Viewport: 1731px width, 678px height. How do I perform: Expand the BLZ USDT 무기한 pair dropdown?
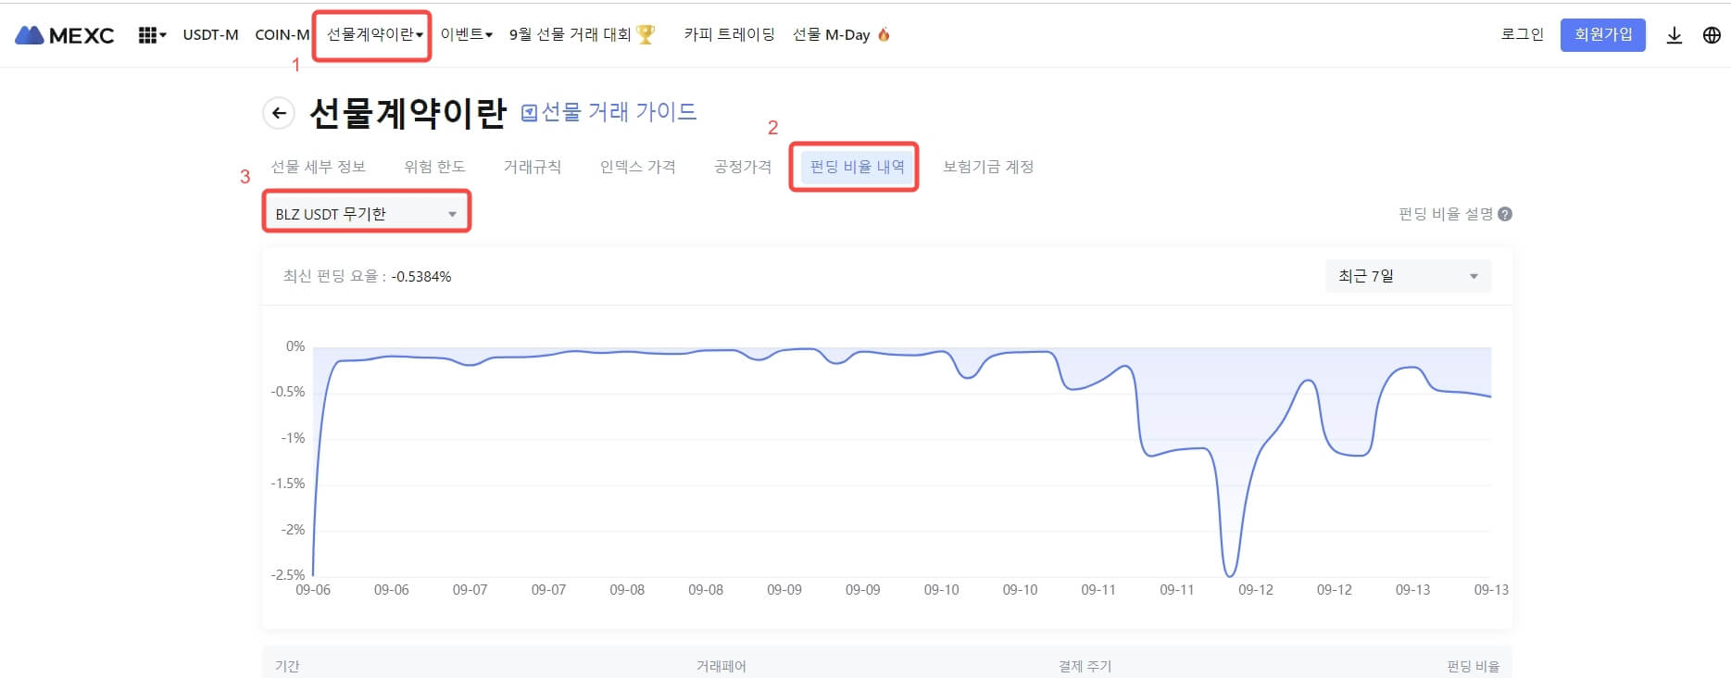[x=367, y=214]
